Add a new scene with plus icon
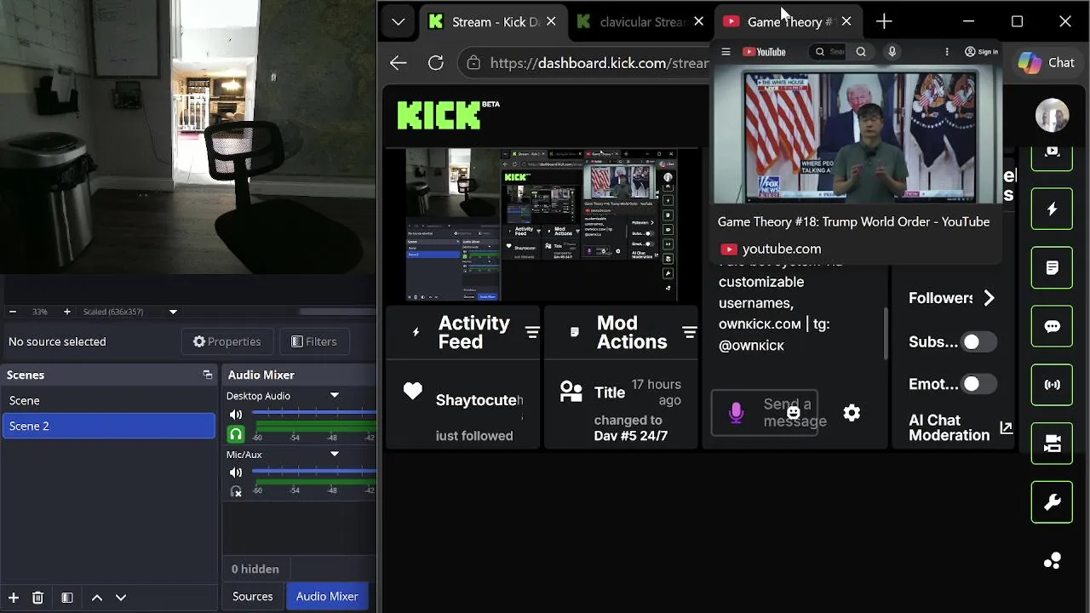The height and width of the screenshot is (613, 1090). tap(13, 598)
